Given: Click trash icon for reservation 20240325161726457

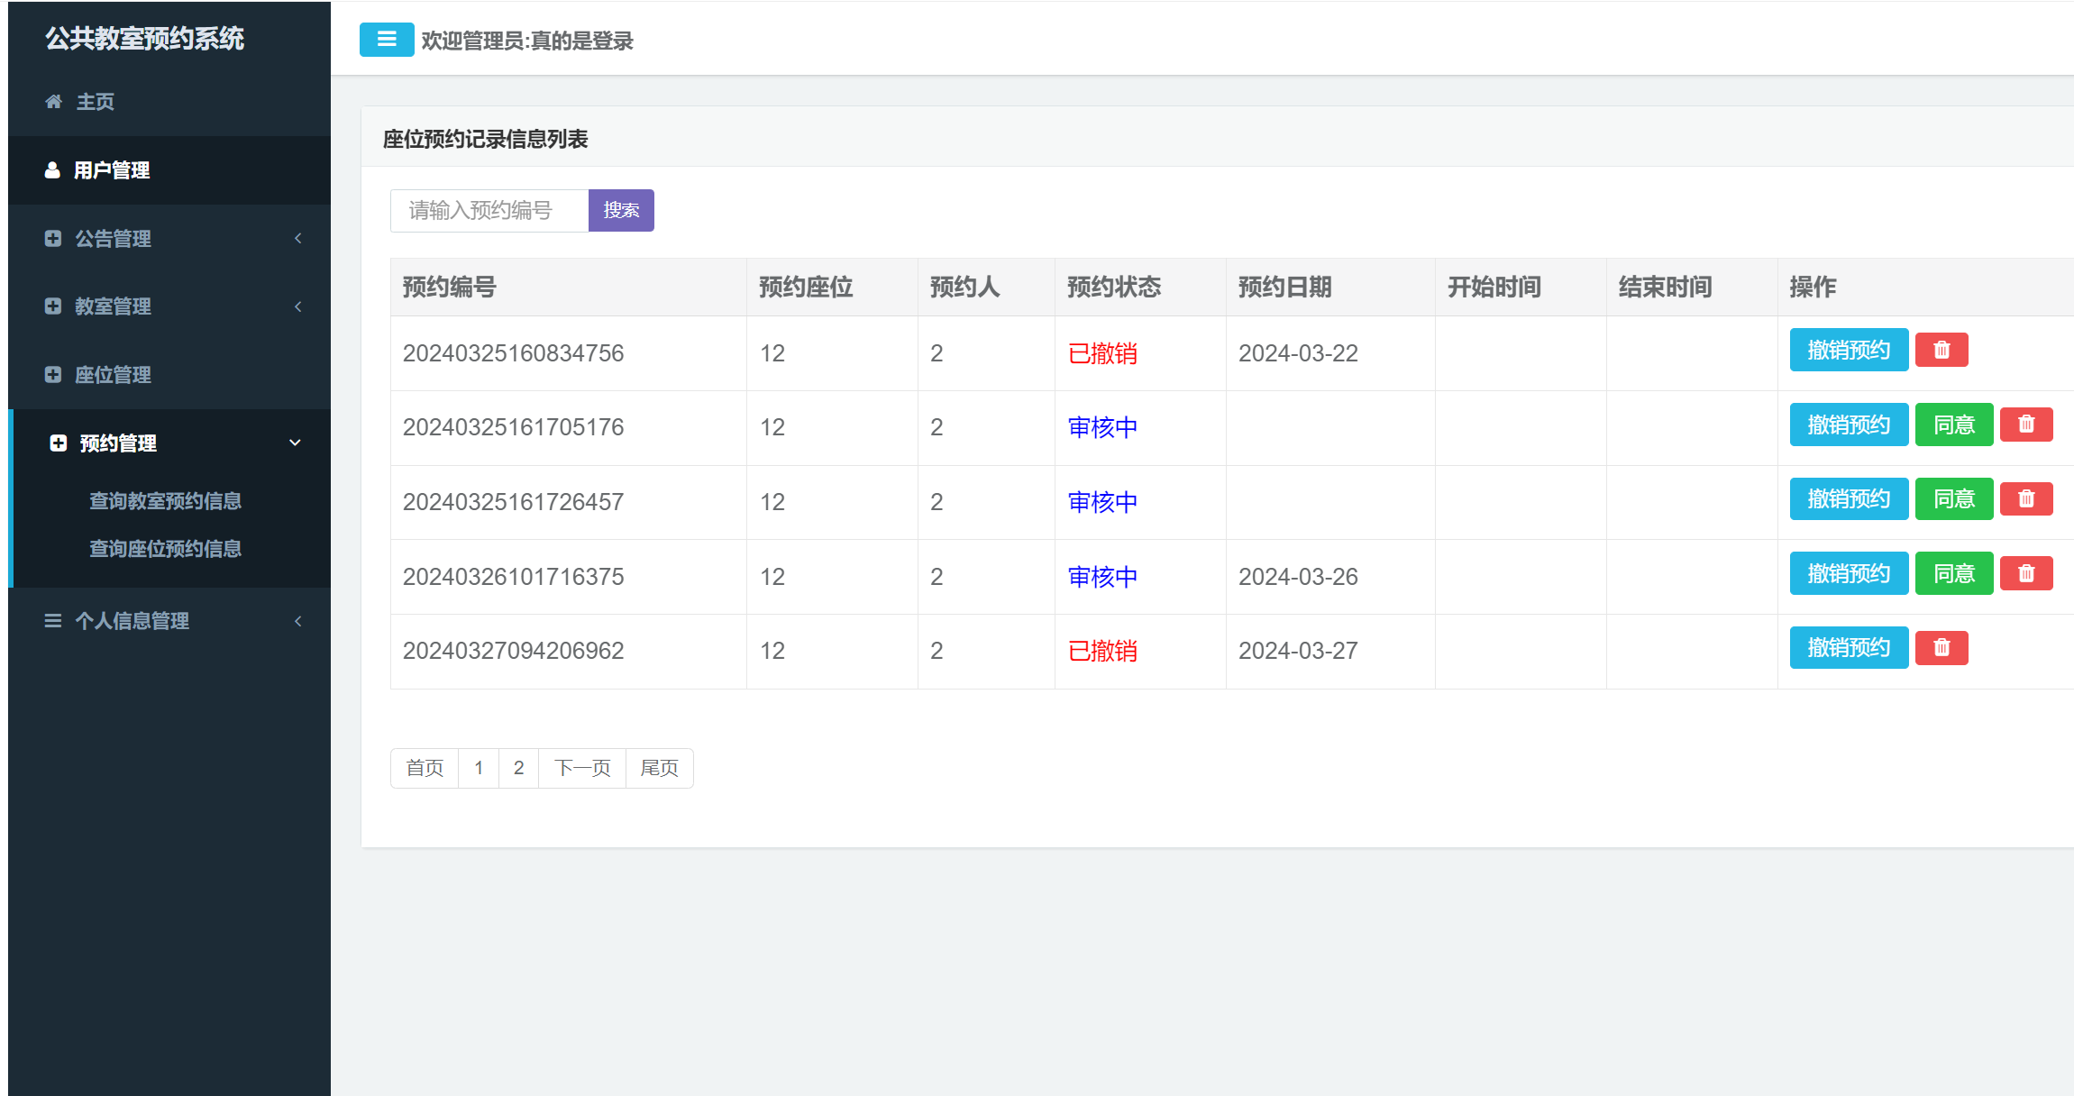Looking at the screenshot, I should pos(2026,499).
